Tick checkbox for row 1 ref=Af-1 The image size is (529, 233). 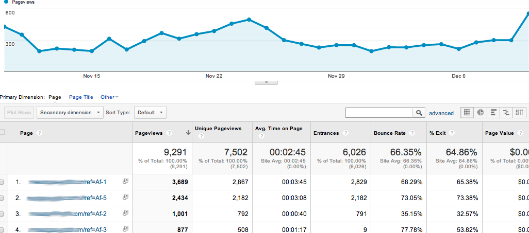click(2, 182)
